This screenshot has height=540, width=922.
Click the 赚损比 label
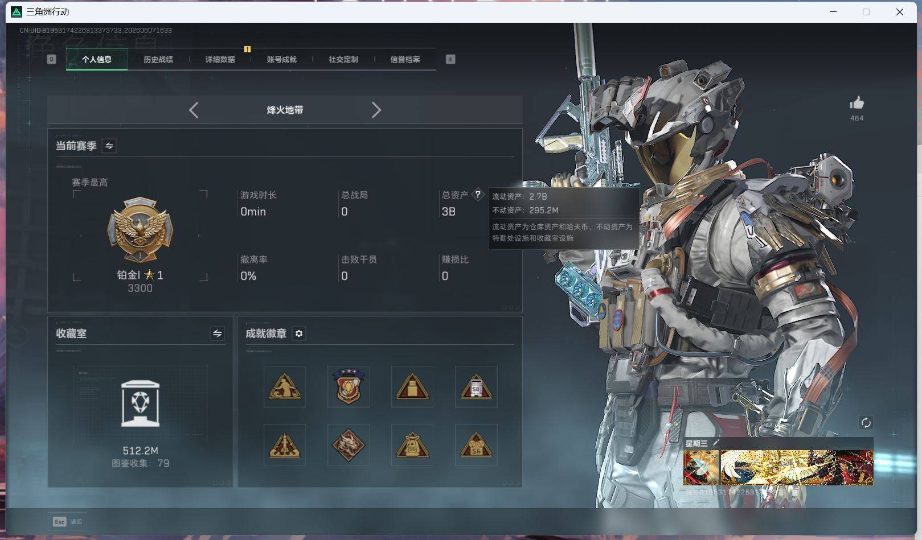click(455, 259)
